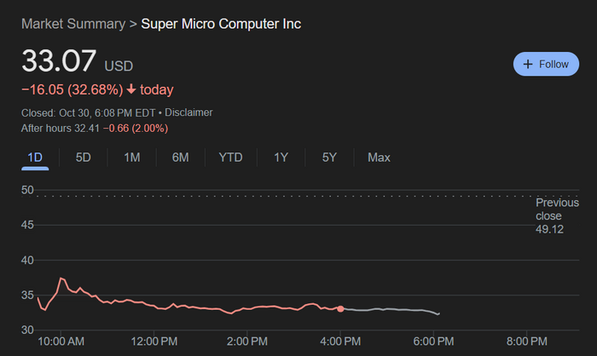Click the gray after-hours line end
597x356 pixels.
click(439, 313)
